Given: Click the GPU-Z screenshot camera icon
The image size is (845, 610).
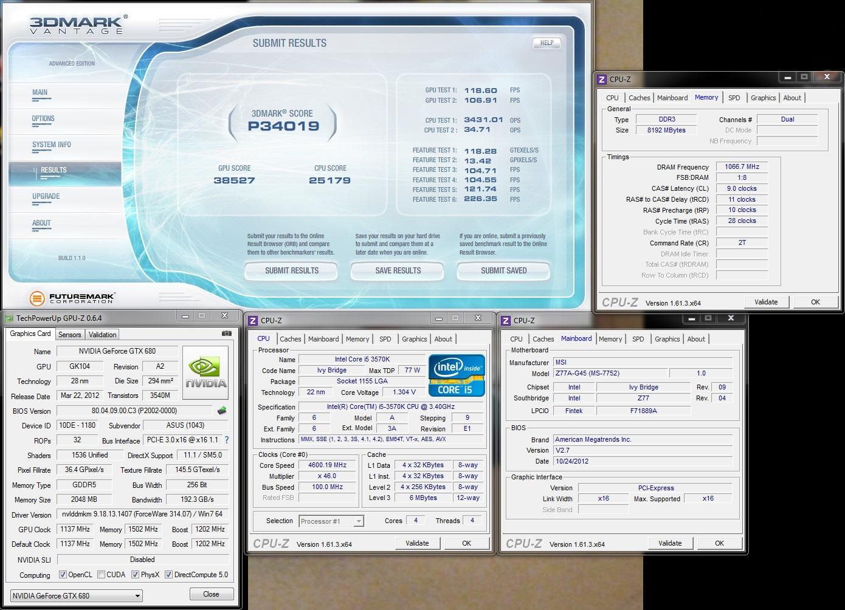Looking at the screenshot, I should pos(227,333).
